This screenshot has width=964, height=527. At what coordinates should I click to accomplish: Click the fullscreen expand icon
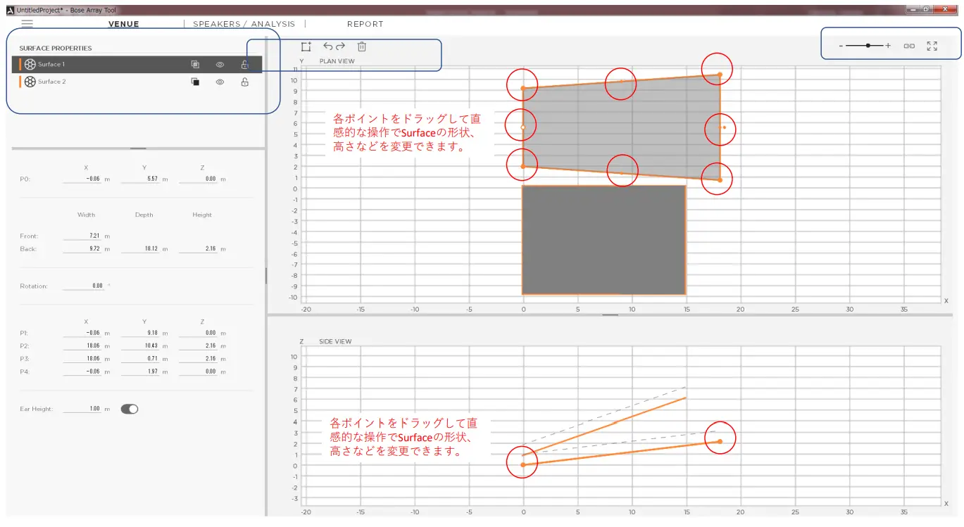click(x=932, y=46)
